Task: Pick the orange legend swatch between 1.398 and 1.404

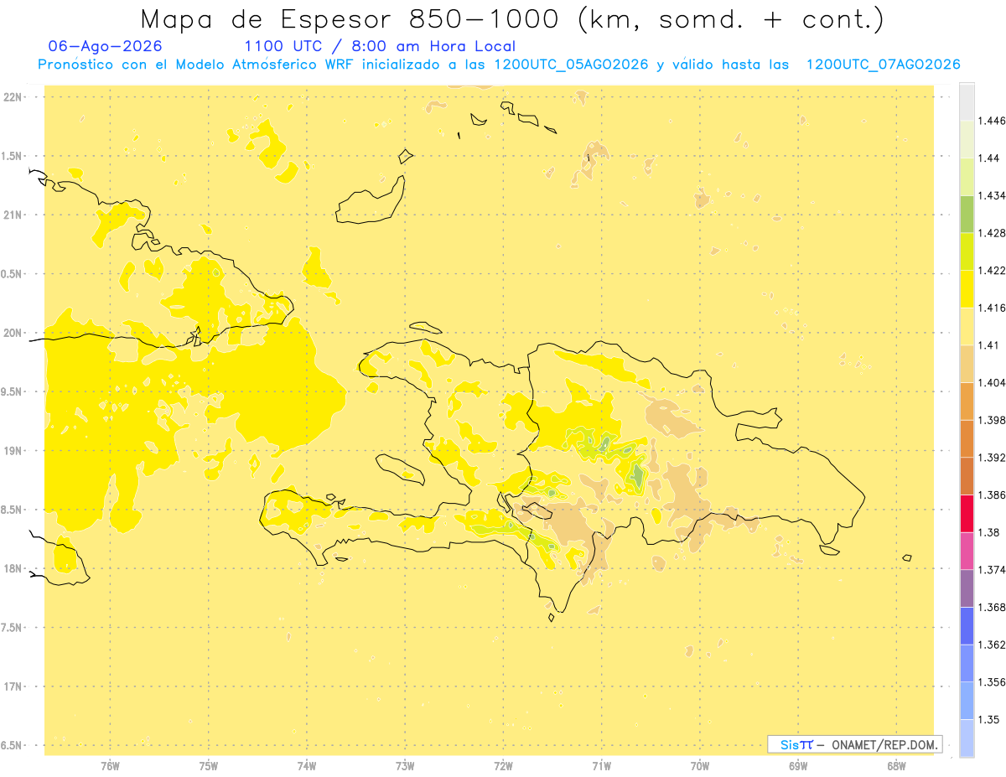Action: coord(967,401)
